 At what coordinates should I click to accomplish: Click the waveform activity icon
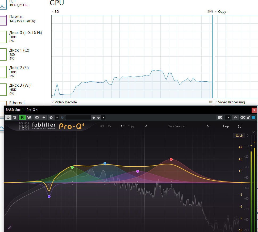(235, 117)
